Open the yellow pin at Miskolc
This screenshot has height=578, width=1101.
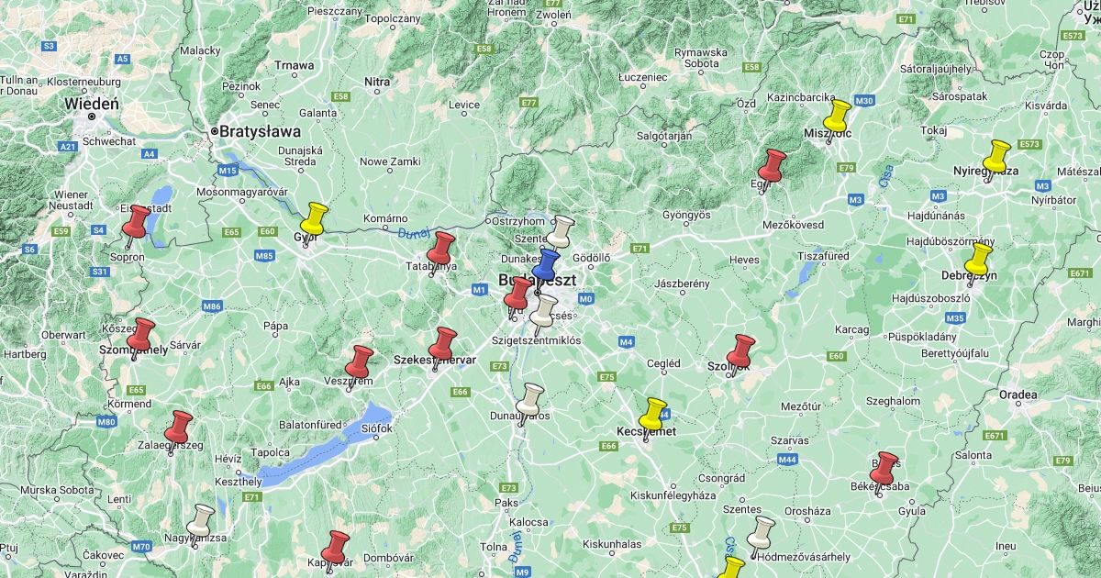point(837,117)
